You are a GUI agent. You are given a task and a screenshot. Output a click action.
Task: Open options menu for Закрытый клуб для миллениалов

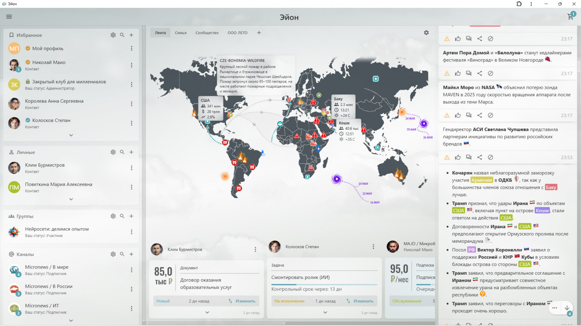point(131,84)
